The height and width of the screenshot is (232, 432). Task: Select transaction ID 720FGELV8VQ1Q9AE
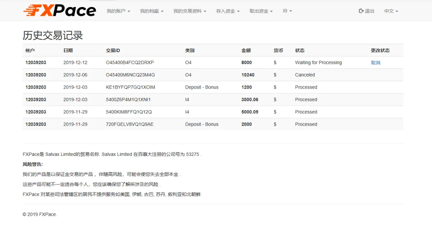point(130,125)
